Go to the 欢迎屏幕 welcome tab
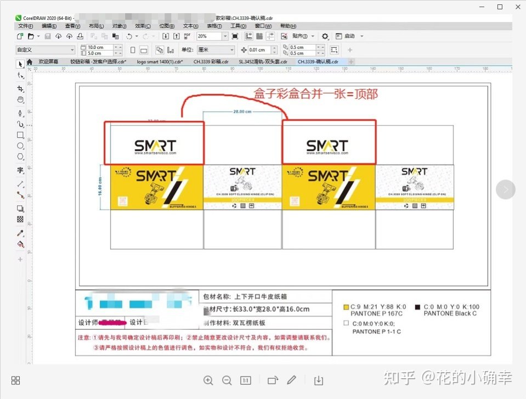Screen dimensions: 526x399 [x=48, y=62]
